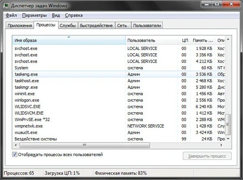The height and width of the screenshot is (180, 243).
Task: Minimize the Диспетчер задач Windows window
Action: click(207, 4)
